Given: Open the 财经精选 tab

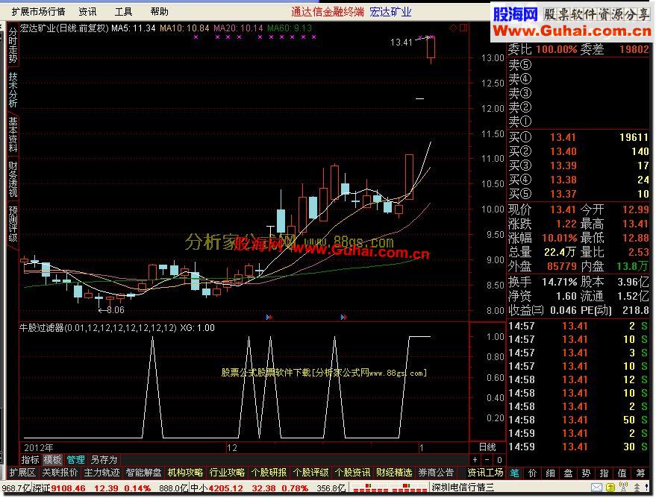Looking at the screenshot, I should pyautogui.click(x=394, y=473).
